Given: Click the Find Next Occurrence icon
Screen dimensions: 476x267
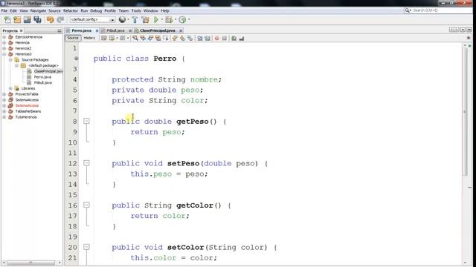Looking at the screenshot, I should coord(150,38).
